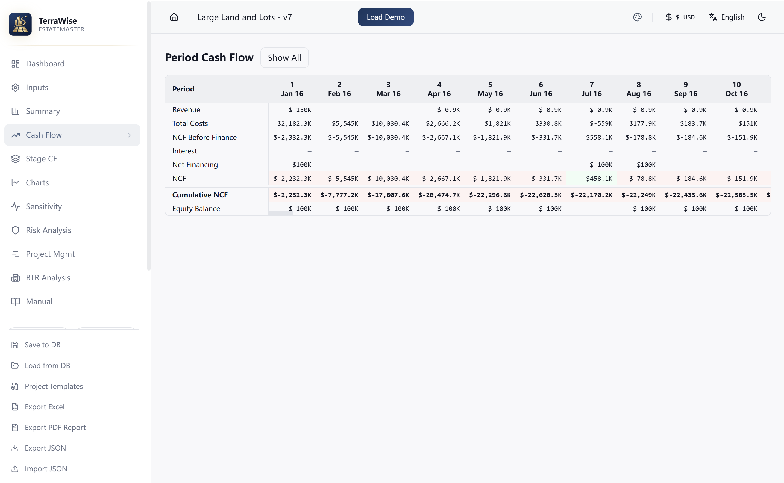Toggle the Show All periods button
This screenshot has width=784, height=483.
(284, 58)
